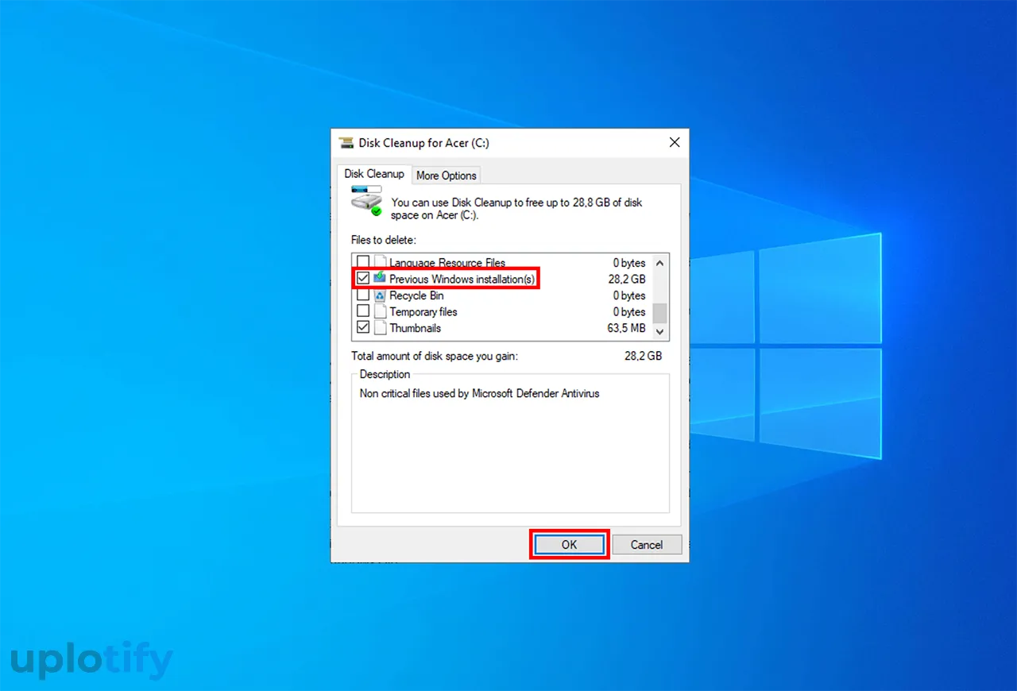Uncheck the Thumbnails checkbox

click(363, 327)
